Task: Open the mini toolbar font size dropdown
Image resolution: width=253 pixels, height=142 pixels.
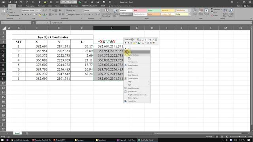Action: coord(138,39)
